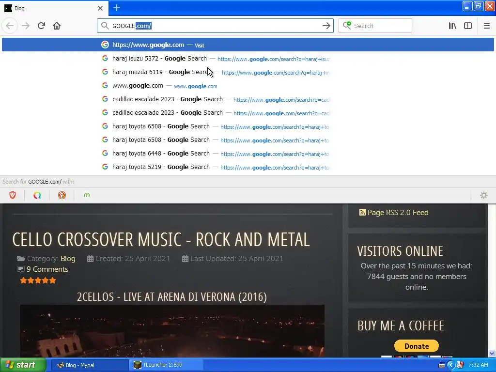
Task: Select second 'cadillac escalade 2023' suggestion
Action: 248,113
